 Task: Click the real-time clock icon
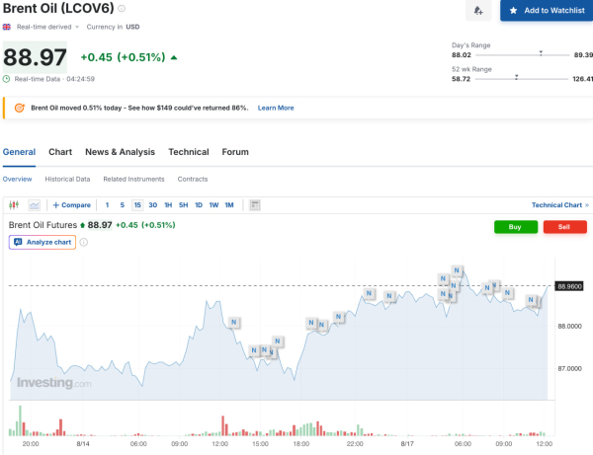point(7,79)
